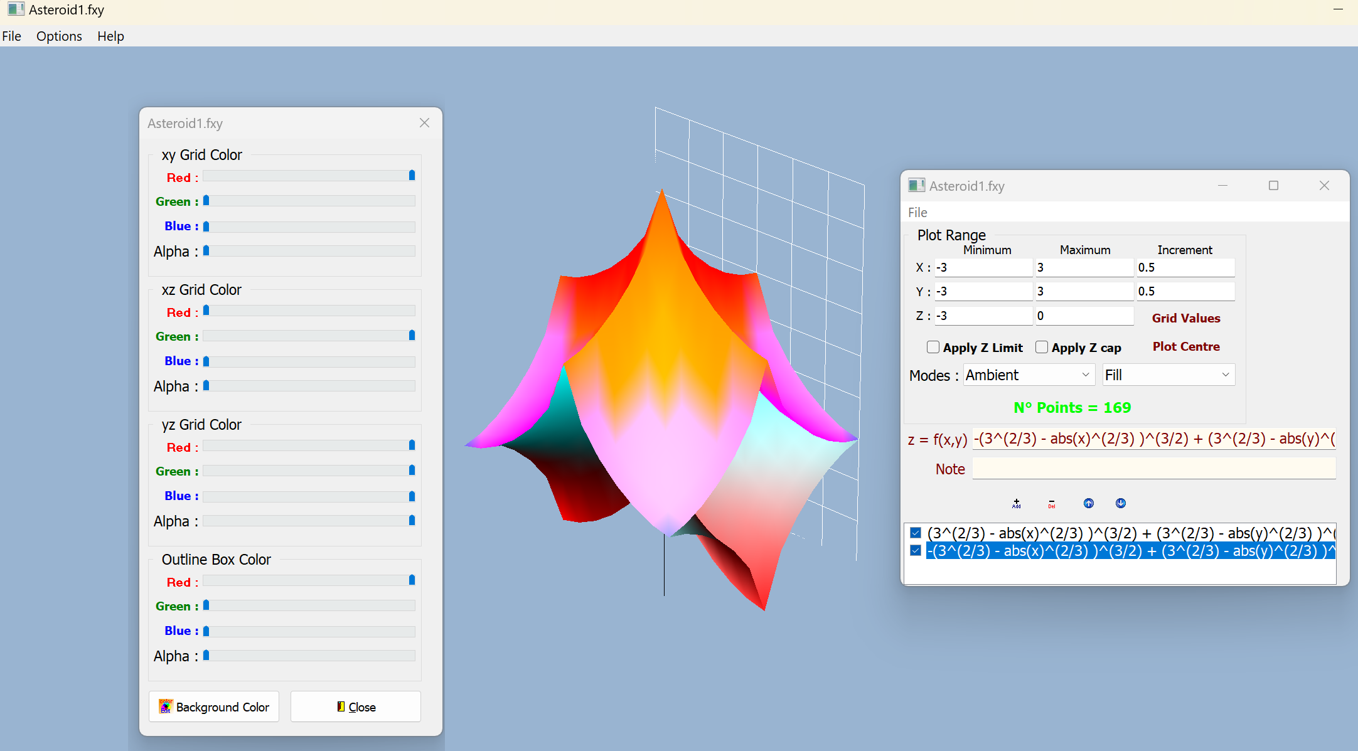Close the grid color dialog with X
The height and width of the screenshot is (751, 1358).
coord(425,123)
